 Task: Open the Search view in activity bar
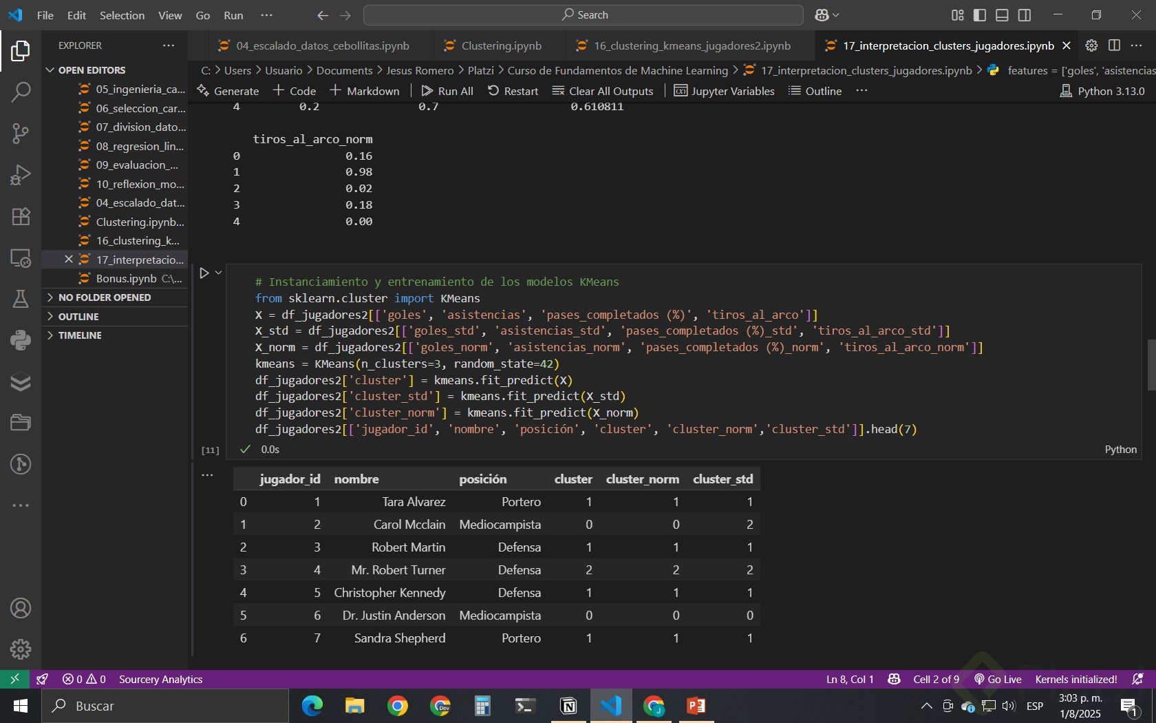coord(21,92)
